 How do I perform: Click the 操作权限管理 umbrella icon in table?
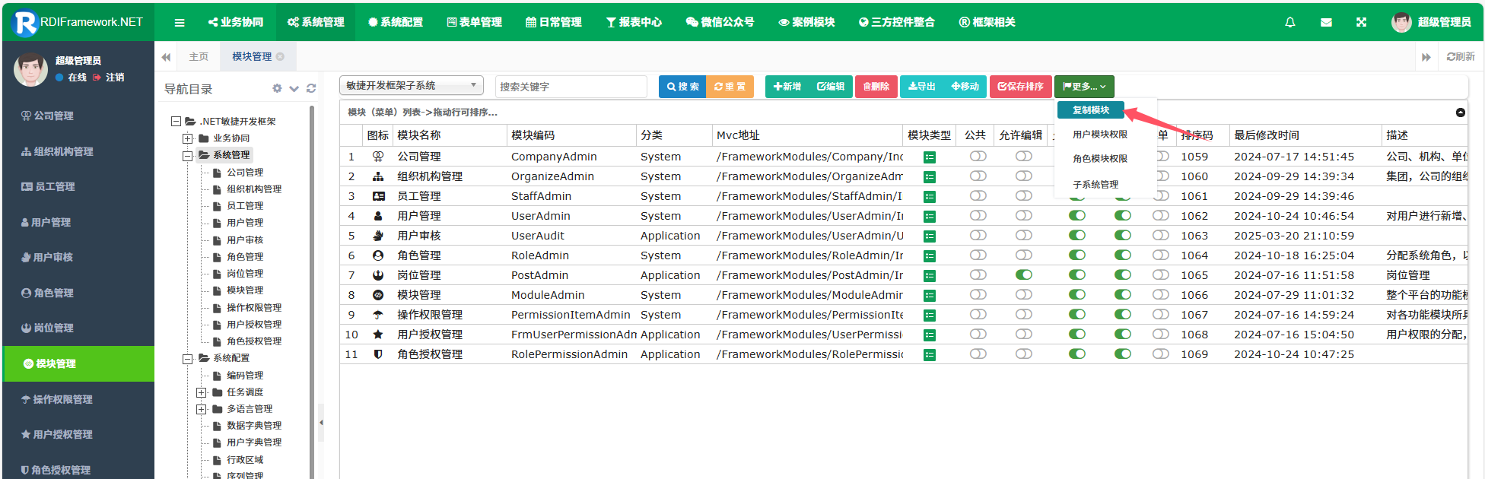pos(378,315)
